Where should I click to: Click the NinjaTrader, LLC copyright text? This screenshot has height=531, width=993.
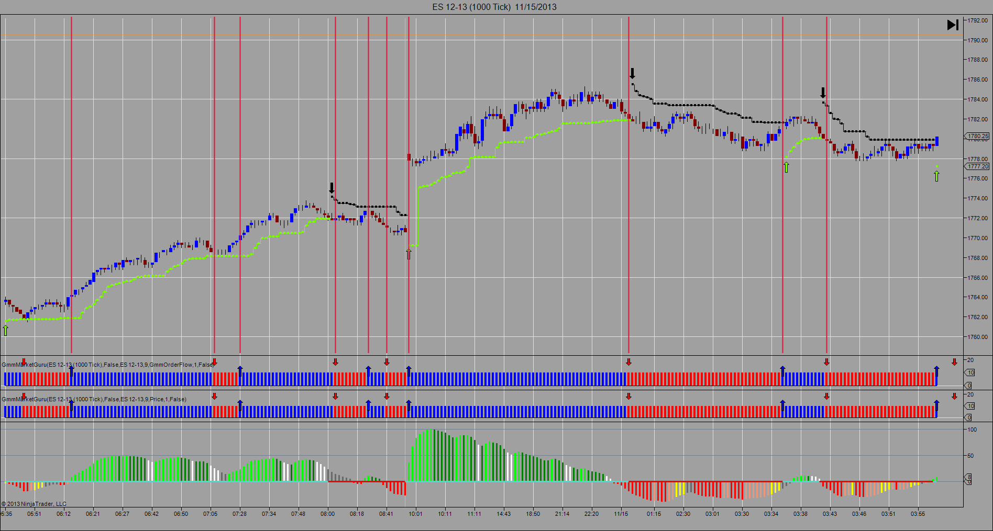[34, 504]
